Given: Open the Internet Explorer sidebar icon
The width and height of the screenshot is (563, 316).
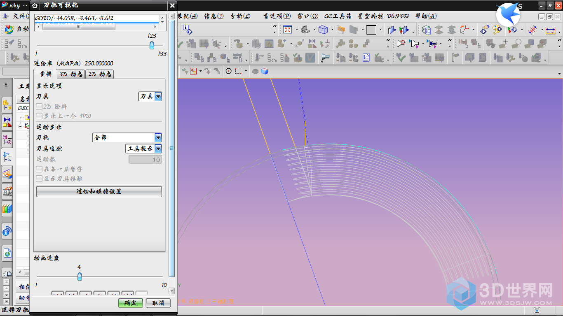Looking at the screenshot, I should 7,253.
